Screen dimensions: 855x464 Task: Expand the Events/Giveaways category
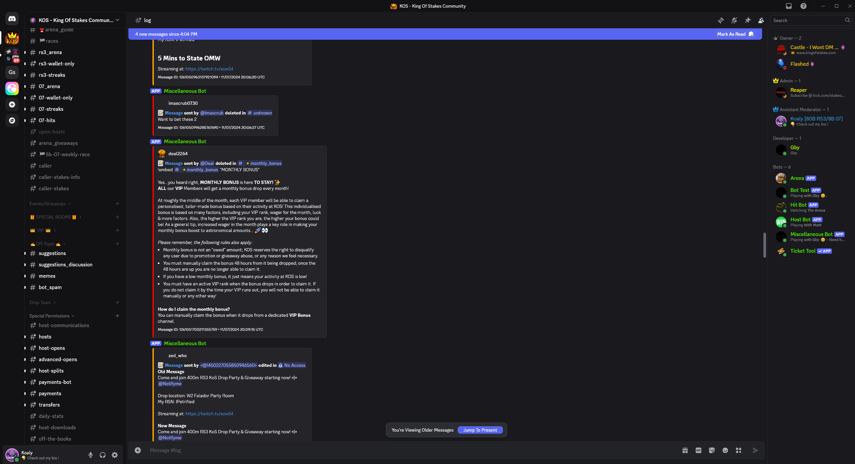coord(50,204)
